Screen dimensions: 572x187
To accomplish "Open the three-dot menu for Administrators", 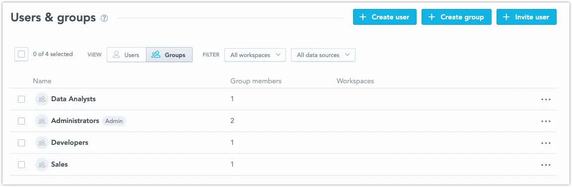I will click(546, 122).
